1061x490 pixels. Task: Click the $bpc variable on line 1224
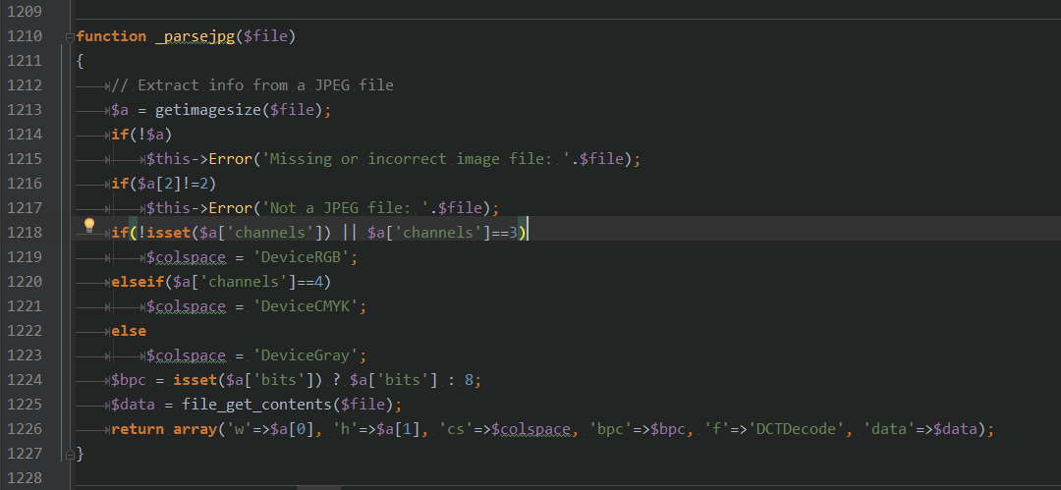pyautogui.click(x=129, y=380)
